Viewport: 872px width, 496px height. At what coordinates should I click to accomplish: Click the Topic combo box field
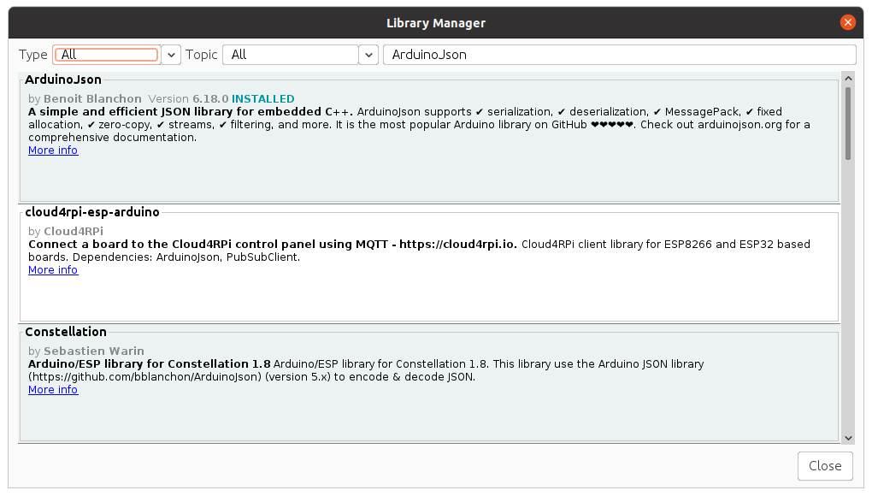point(290,55)
